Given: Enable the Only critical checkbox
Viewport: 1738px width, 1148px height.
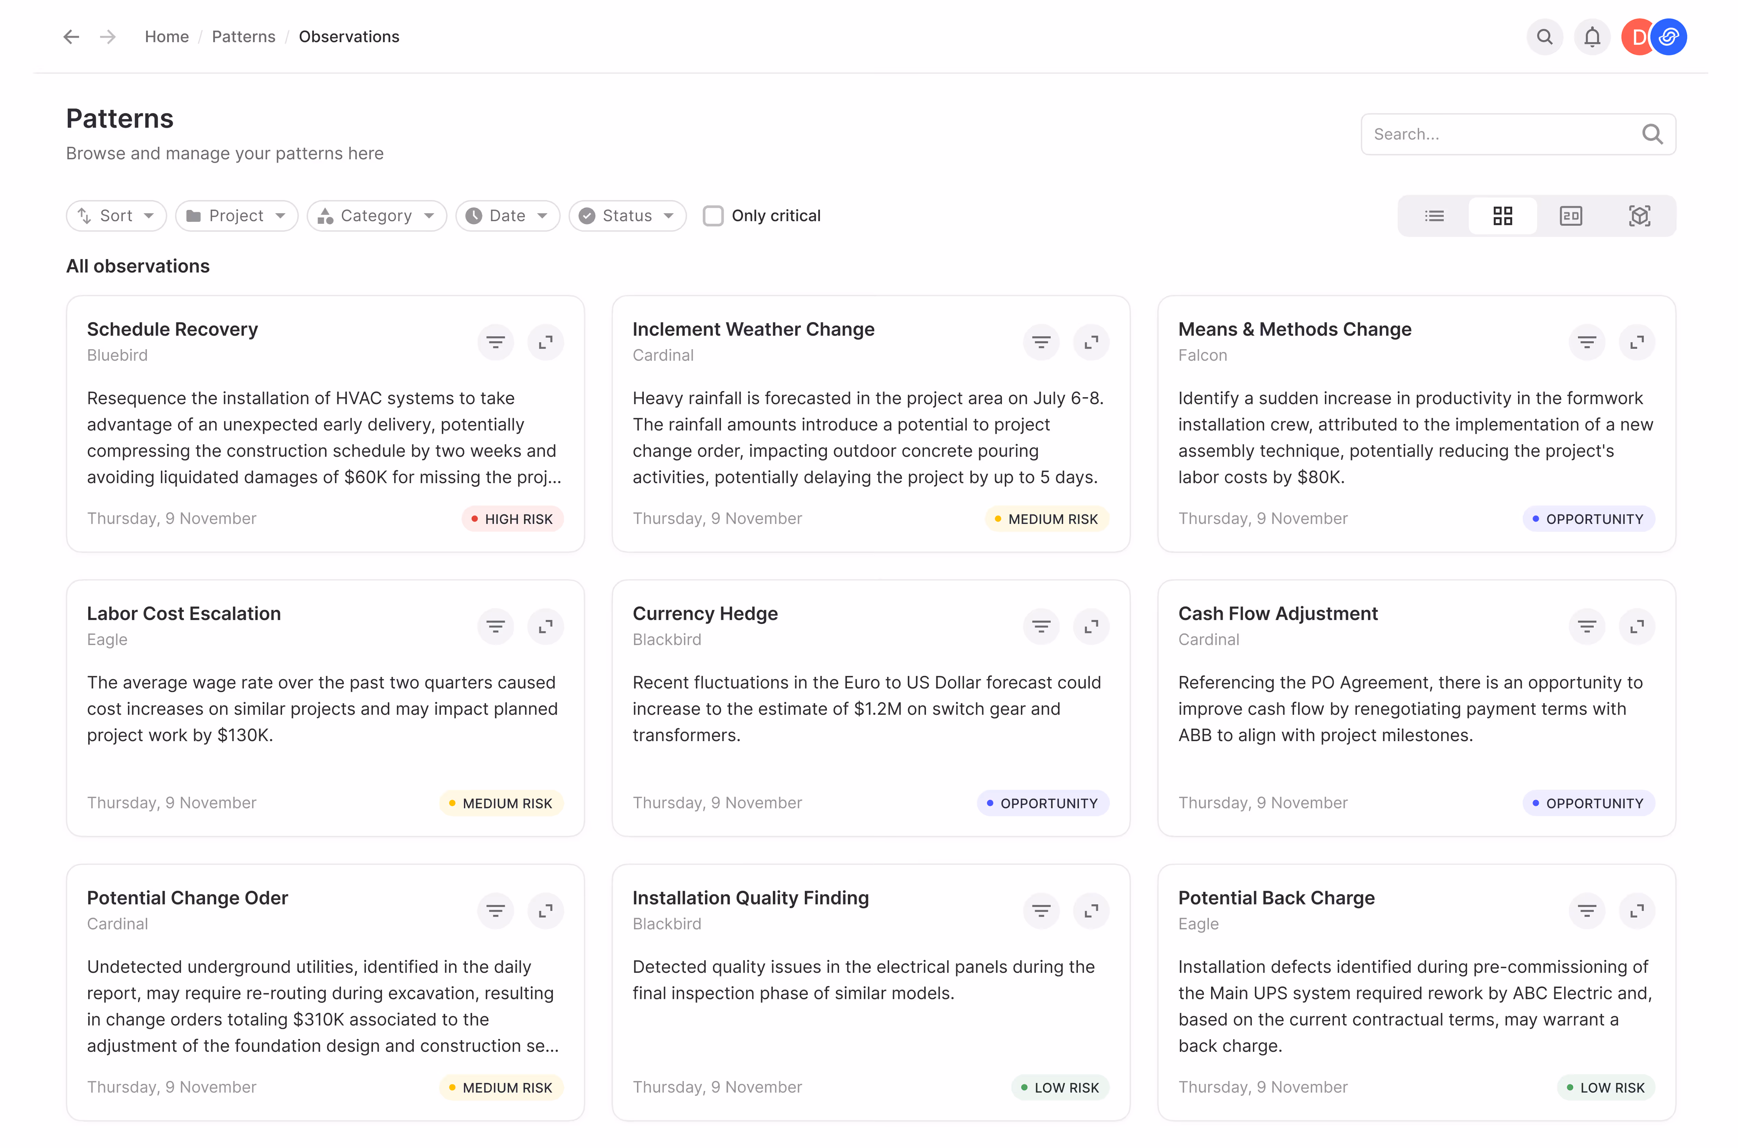Looking at the screenshot, I should pyautogui.click(x=713, y=216).
